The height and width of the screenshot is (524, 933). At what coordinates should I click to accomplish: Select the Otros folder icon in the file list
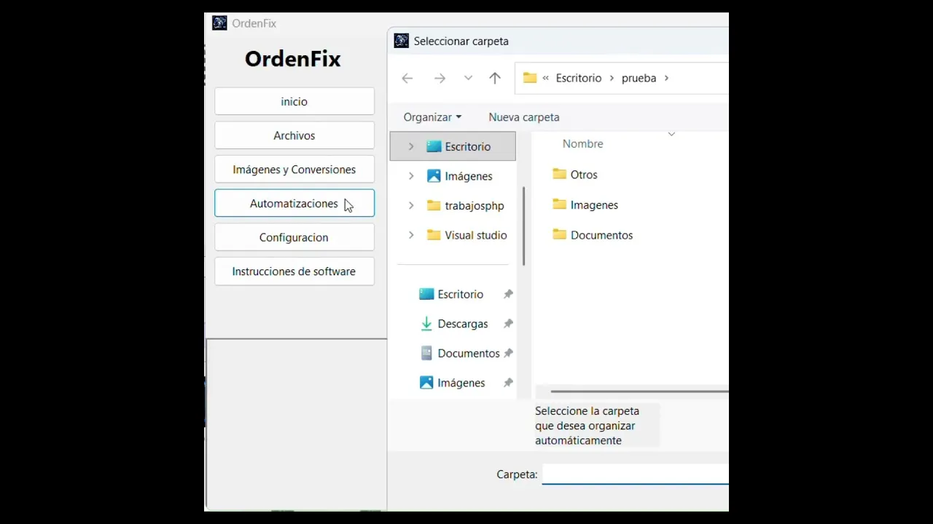pyautogui.click(x=560, y=174)
